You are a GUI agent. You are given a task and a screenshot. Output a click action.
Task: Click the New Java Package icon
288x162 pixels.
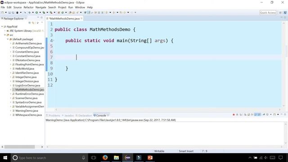pyautogui.click(x=59, y=13)
